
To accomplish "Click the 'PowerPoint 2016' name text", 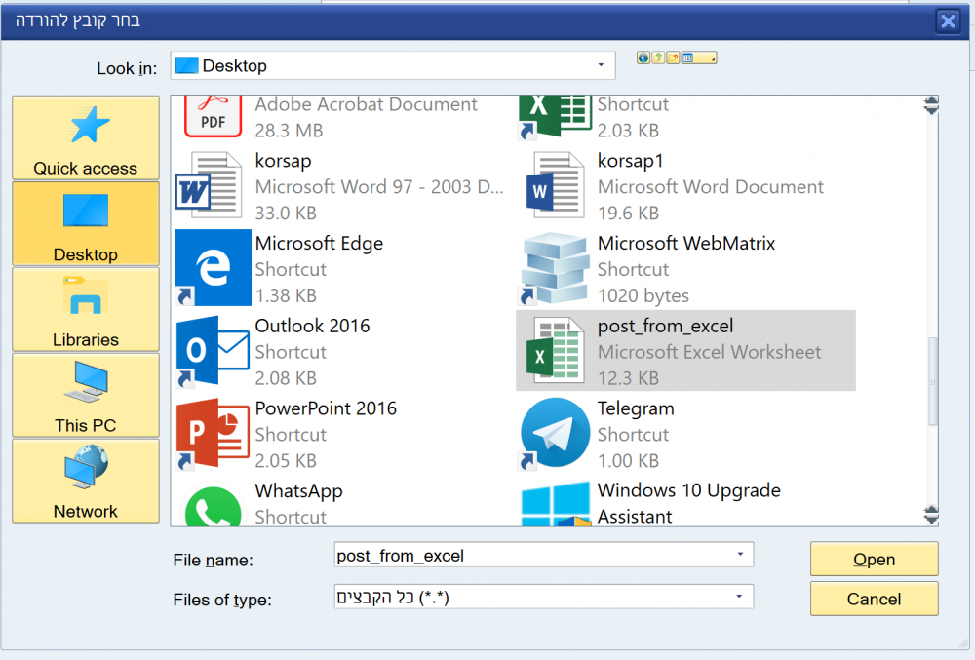I will [326, 408].
